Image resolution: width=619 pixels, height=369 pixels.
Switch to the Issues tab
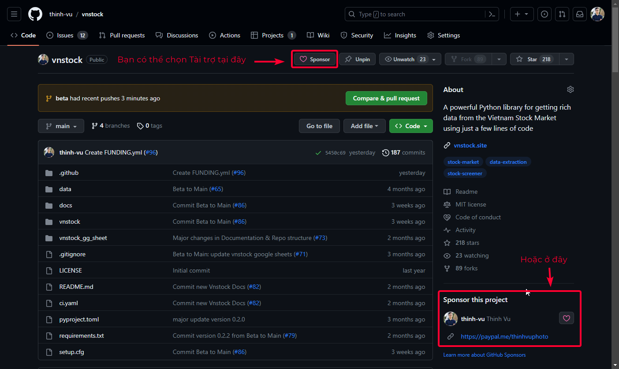point(67,35)
